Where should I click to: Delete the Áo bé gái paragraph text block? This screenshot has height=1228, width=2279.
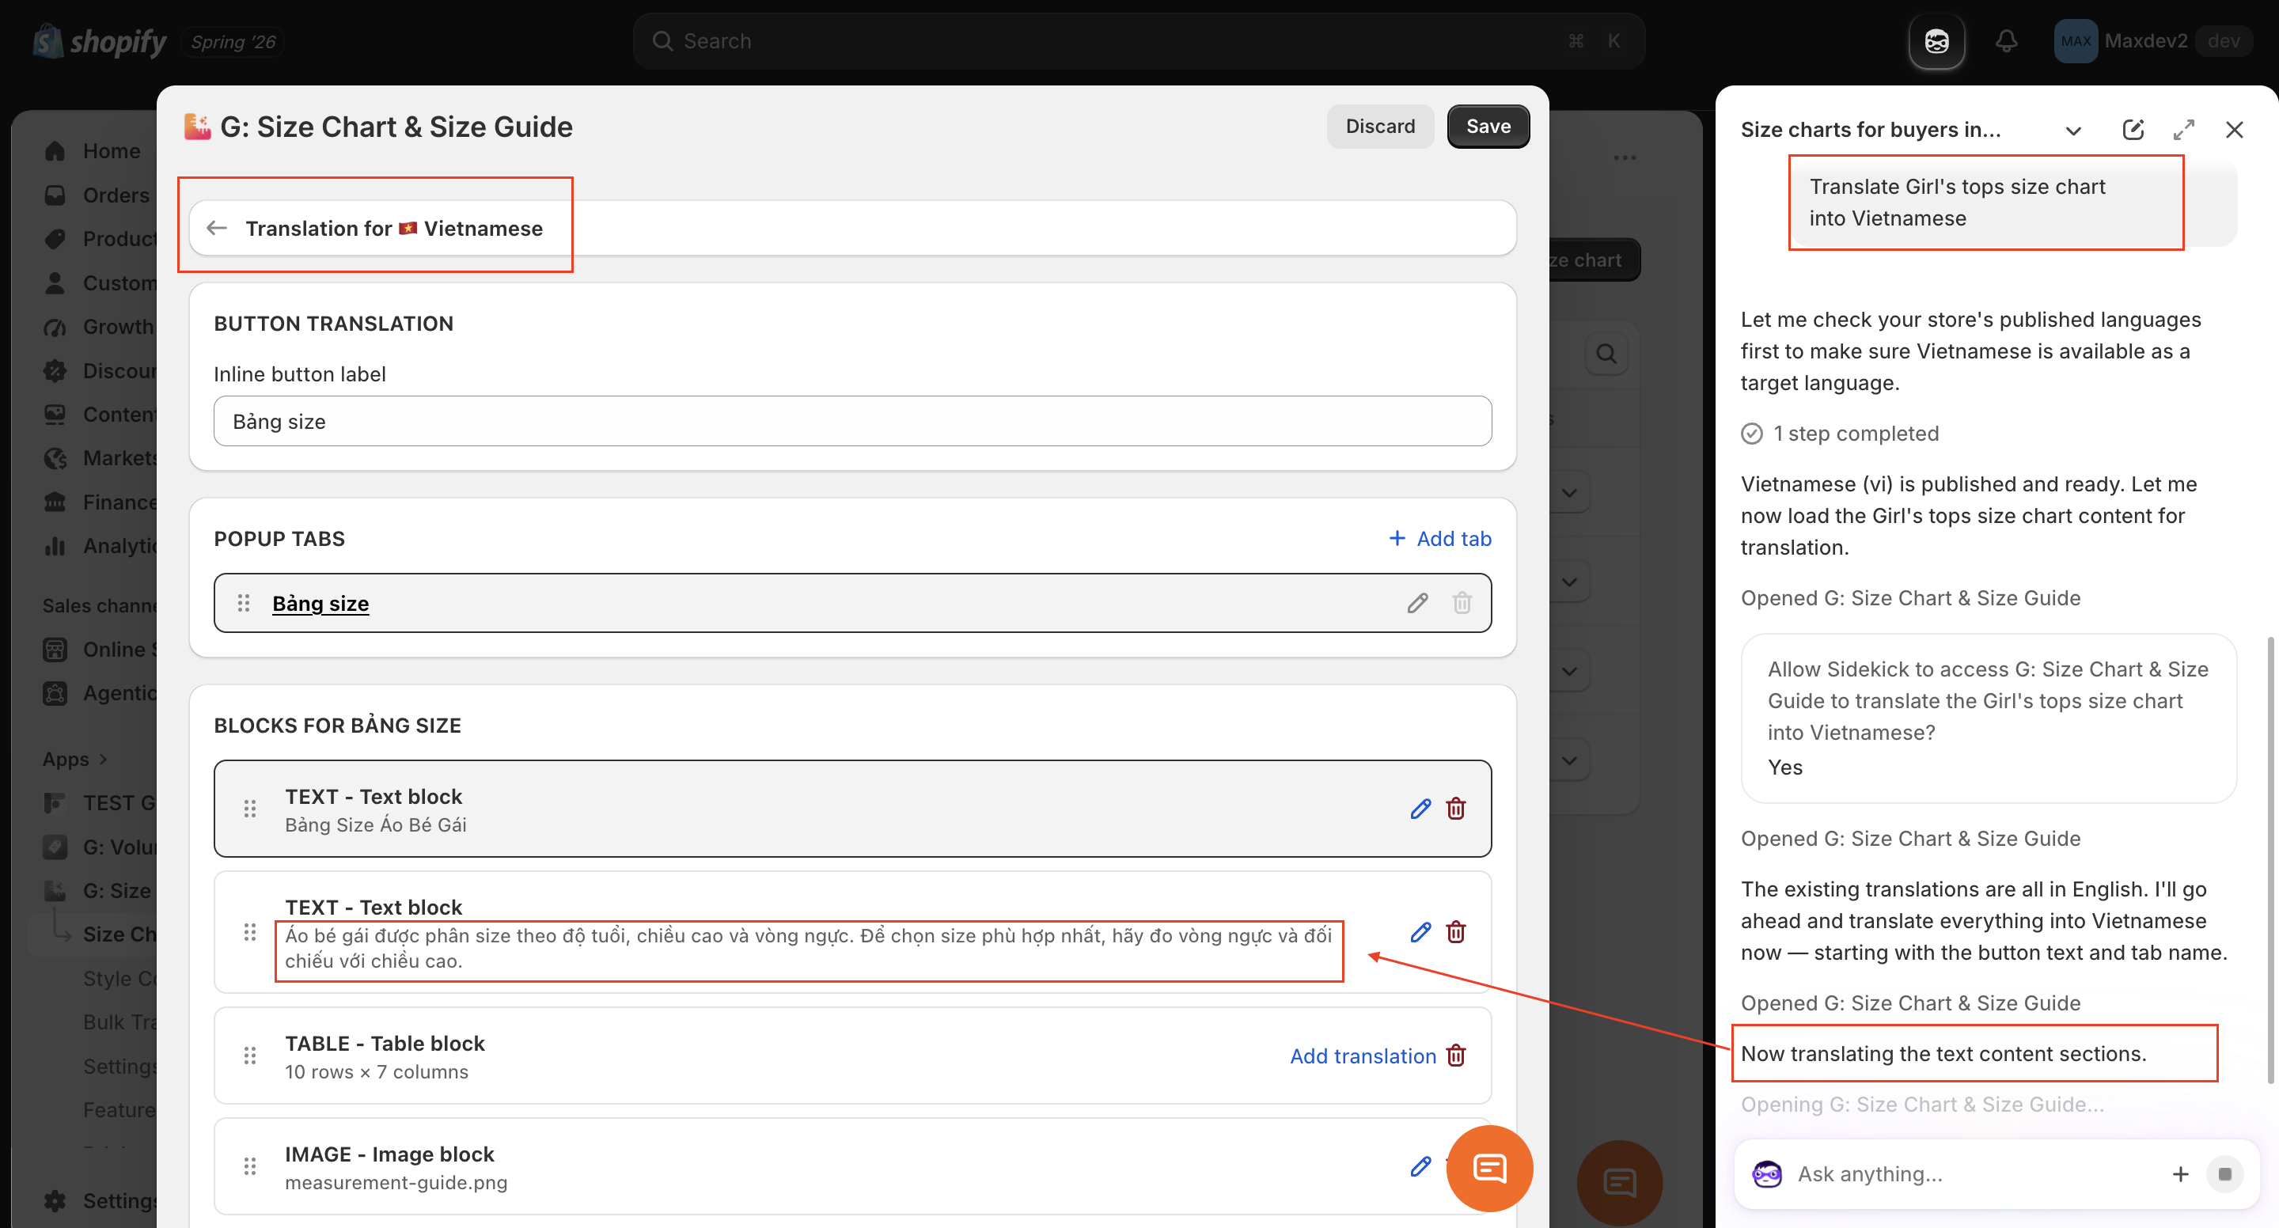[1456, 933]
